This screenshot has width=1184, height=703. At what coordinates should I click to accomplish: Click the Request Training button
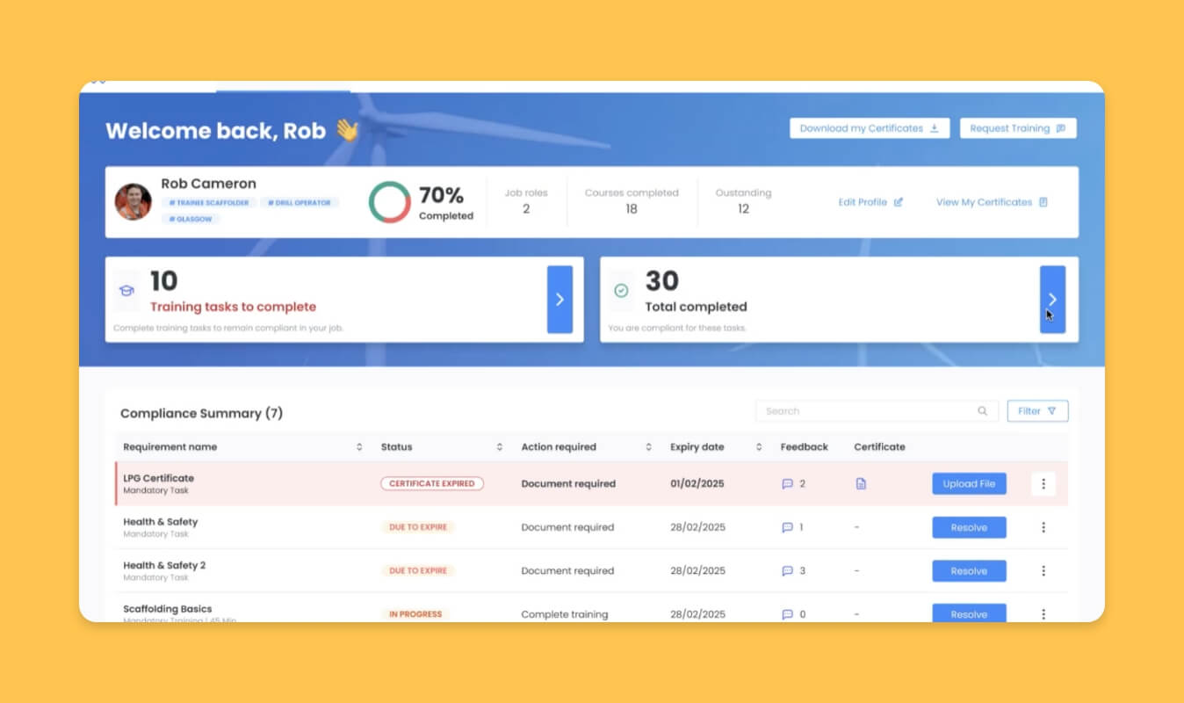click(1017, 128)
